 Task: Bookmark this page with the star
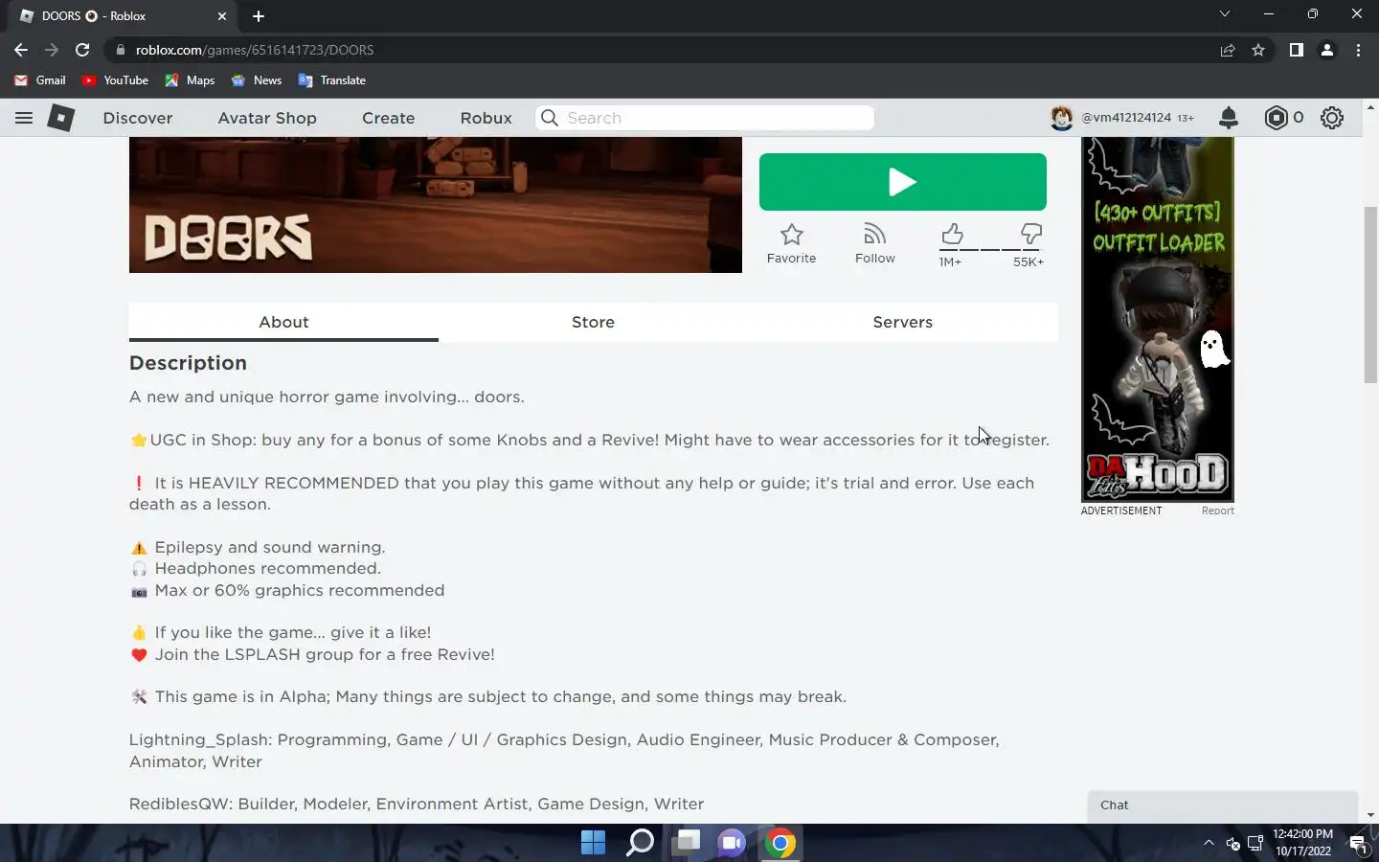tap(1258, 50)
